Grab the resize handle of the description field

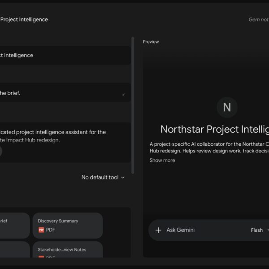(x=123, y=95)
